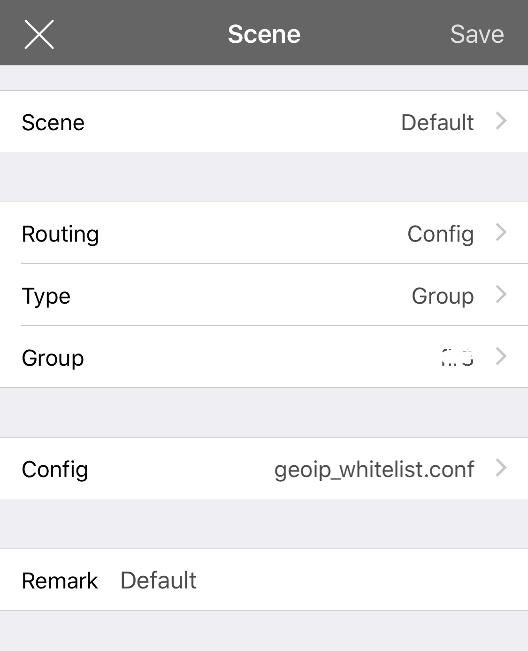Expand the Type row chevron
This screenshot has height=651, width=528.
[501, 294]
